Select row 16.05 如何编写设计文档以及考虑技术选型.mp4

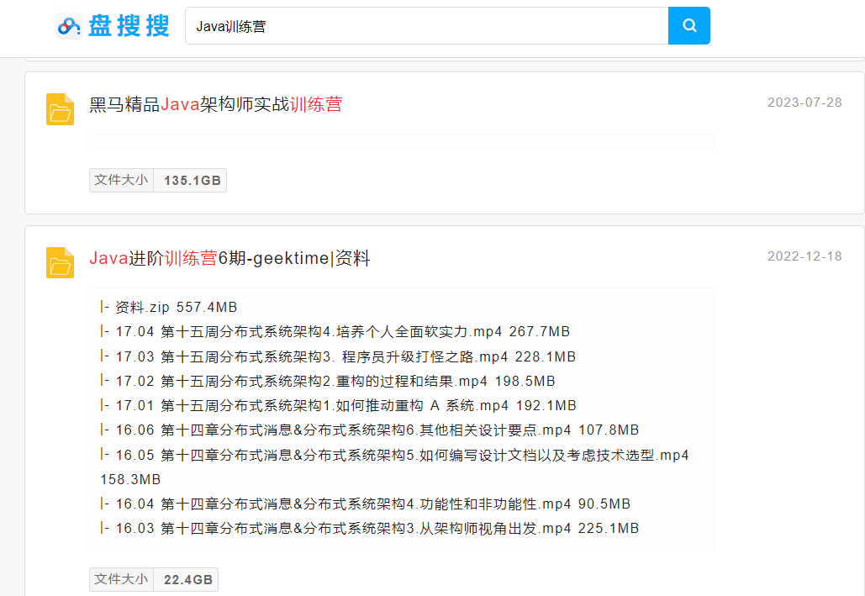click(394, 467)
